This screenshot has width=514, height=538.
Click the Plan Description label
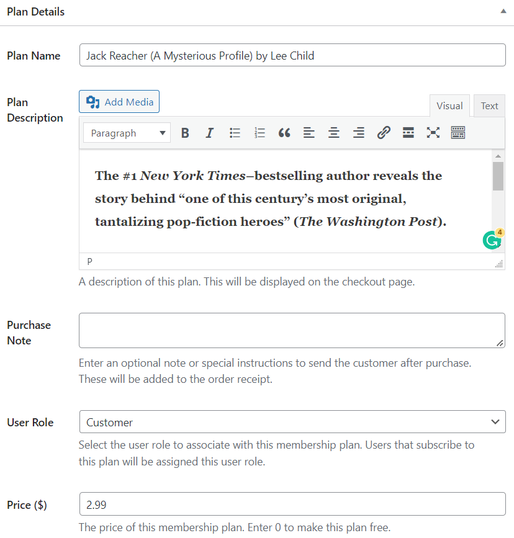click(35, 110)
